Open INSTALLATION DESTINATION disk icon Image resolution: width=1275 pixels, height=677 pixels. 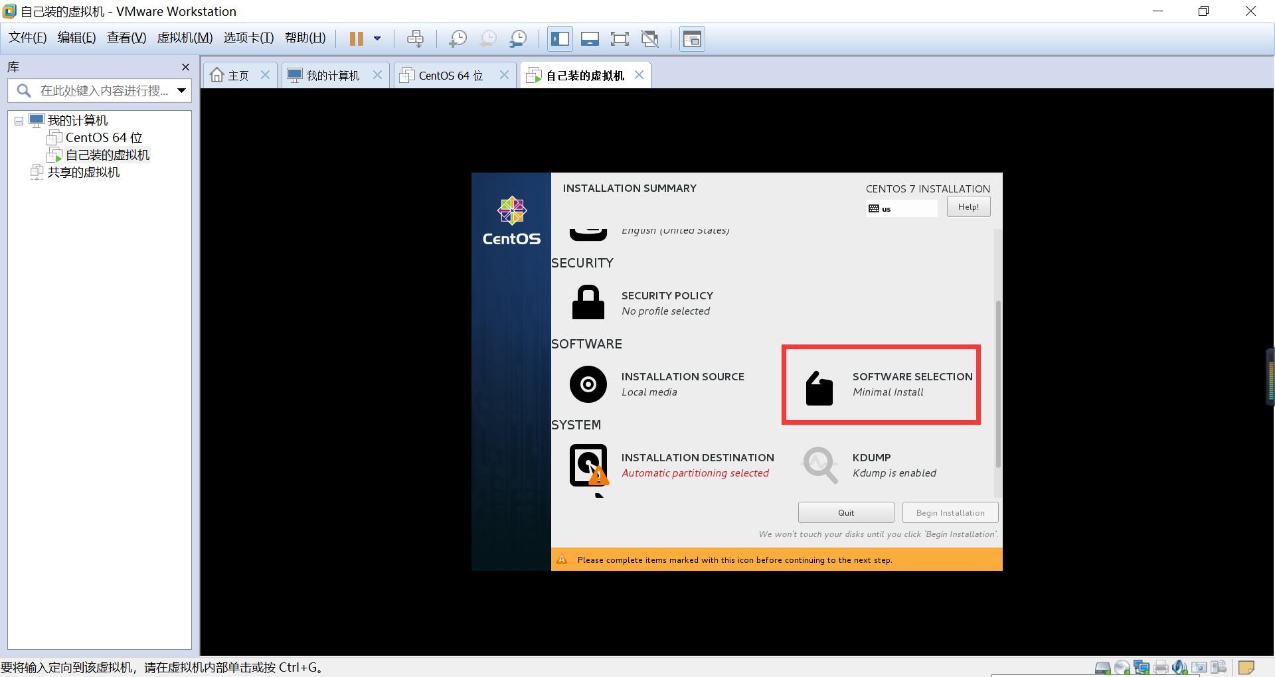589,465
